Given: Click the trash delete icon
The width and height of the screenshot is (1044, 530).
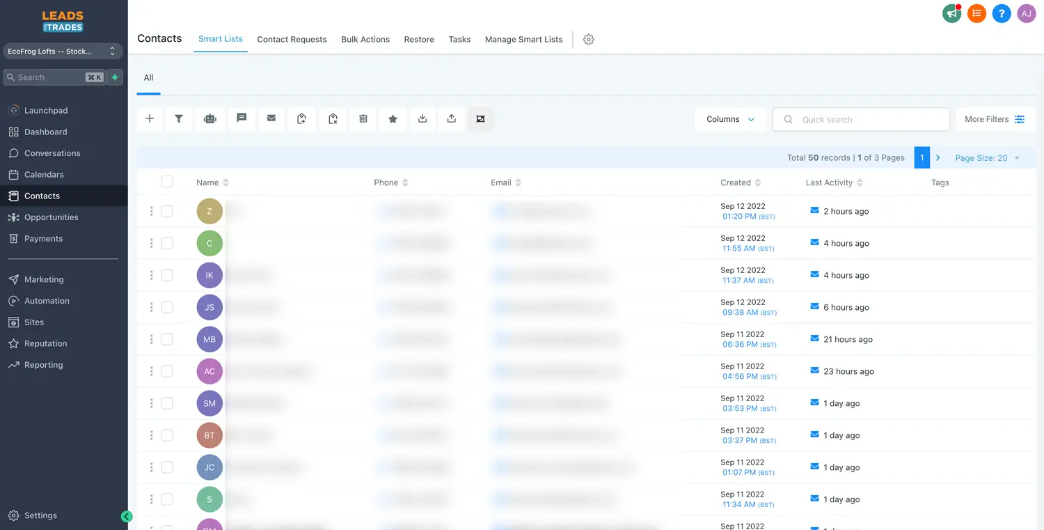Looking at the screenshot, I should 363,119.
